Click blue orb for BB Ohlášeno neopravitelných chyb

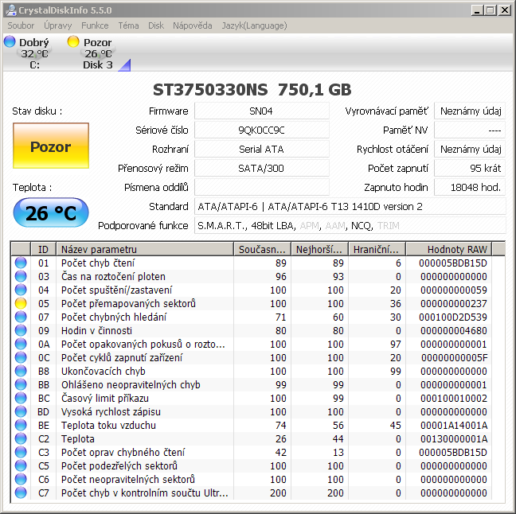(21, 384)
